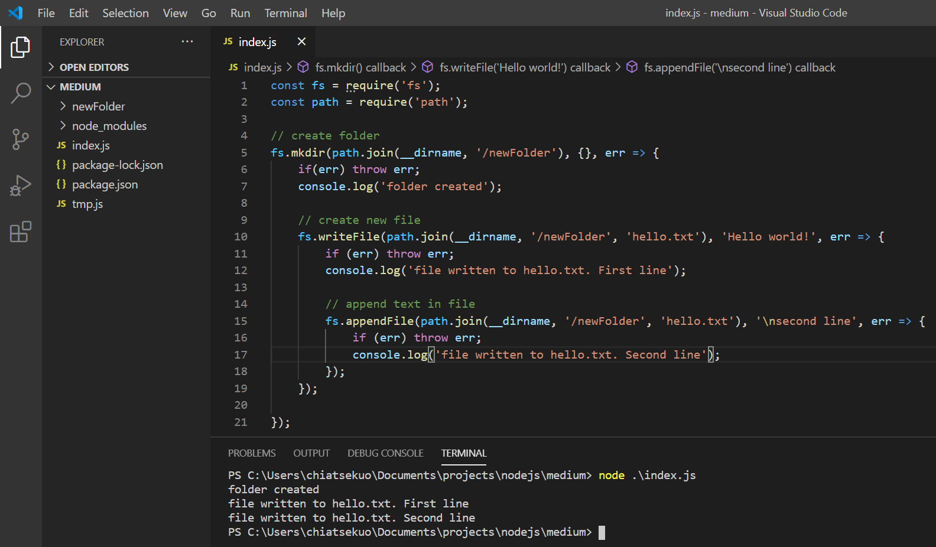Click the VS Code logo icon
Viewport: 936px width, 547px height.
pos(15,12)
